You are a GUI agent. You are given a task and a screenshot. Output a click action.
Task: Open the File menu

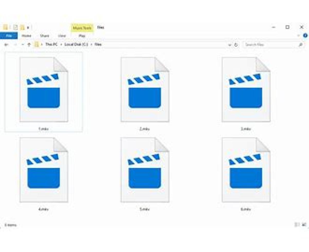pos(9,36)
